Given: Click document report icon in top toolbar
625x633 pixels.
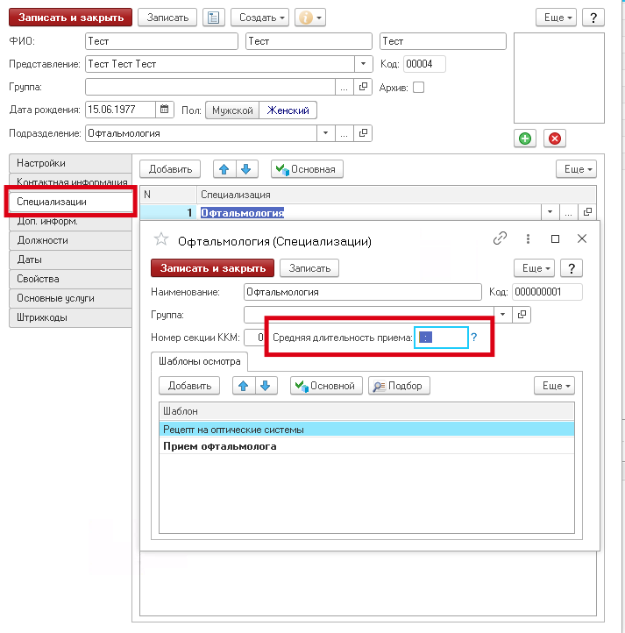Looking at the screenshot, I should click(x=213, y=18).
